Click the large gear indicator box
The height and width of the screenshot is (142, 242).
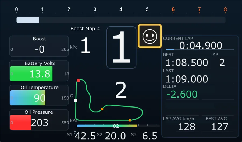point(121,47)
